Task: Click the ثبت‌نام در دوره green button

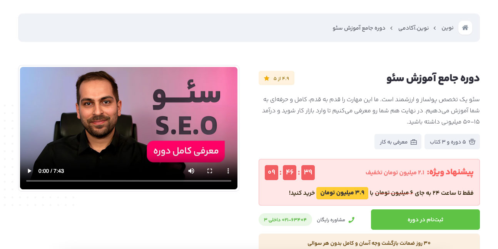Action: 425,219
